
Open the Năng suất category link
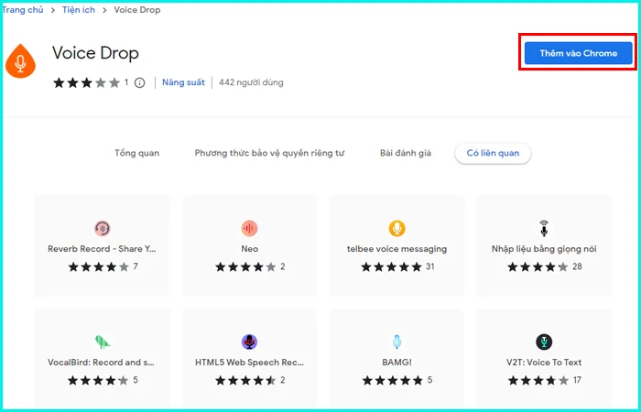coord(183,82)
